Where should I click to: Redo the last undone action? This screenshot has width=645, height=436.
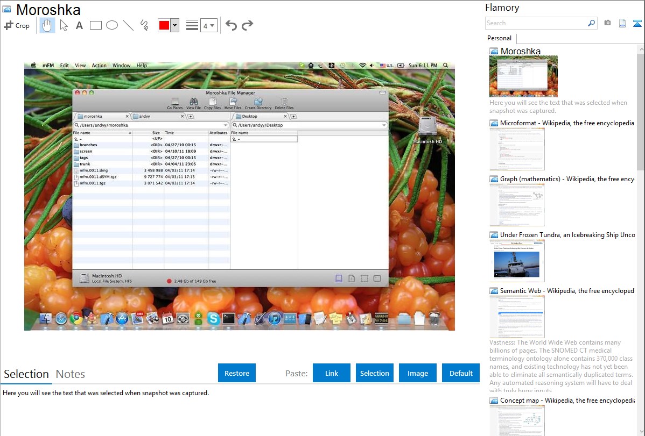point(247,25)
